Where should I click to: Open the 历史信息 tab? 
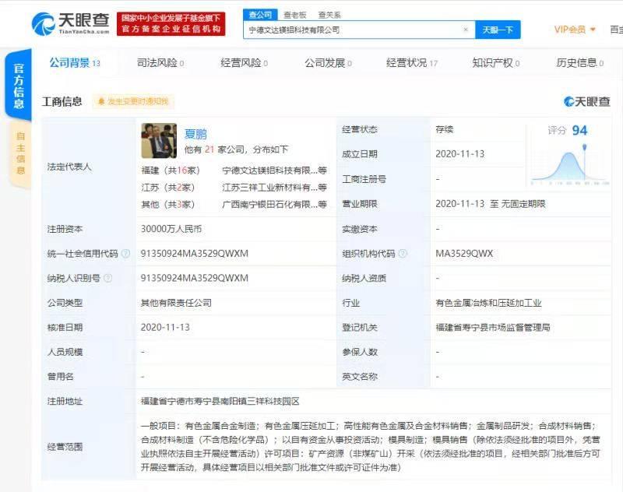pos(579,63)
